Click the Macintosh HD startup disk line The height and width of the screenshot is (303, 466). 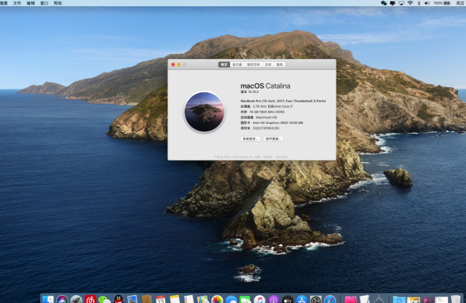click(x=259, y=117)
